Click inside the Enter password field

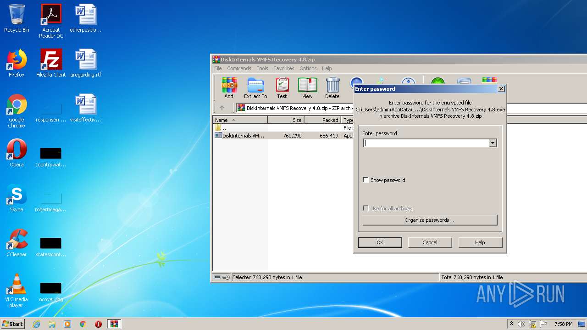[x=426, y=143]
